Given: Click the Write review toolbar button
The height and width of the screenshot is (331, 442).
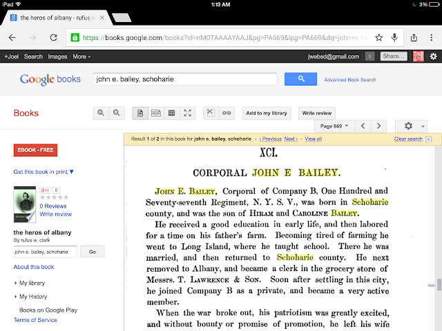Looking at the screenshot, I should pyautogui.click(x=317, y=113).
